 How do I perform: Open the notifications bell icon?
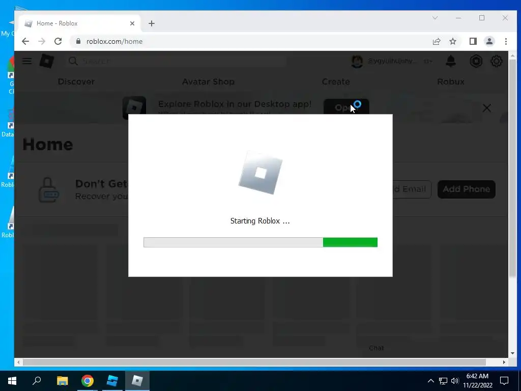coord(451,61)
